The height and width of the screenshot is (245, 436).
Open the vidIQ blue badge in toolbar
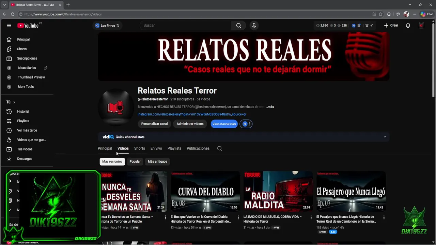pos(354,26)
